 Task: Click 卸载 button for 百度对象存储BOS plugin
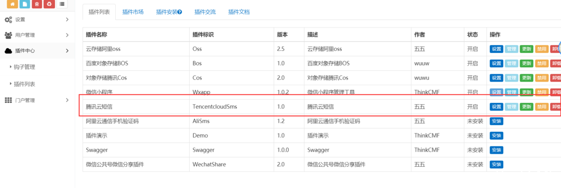[556, 63]
